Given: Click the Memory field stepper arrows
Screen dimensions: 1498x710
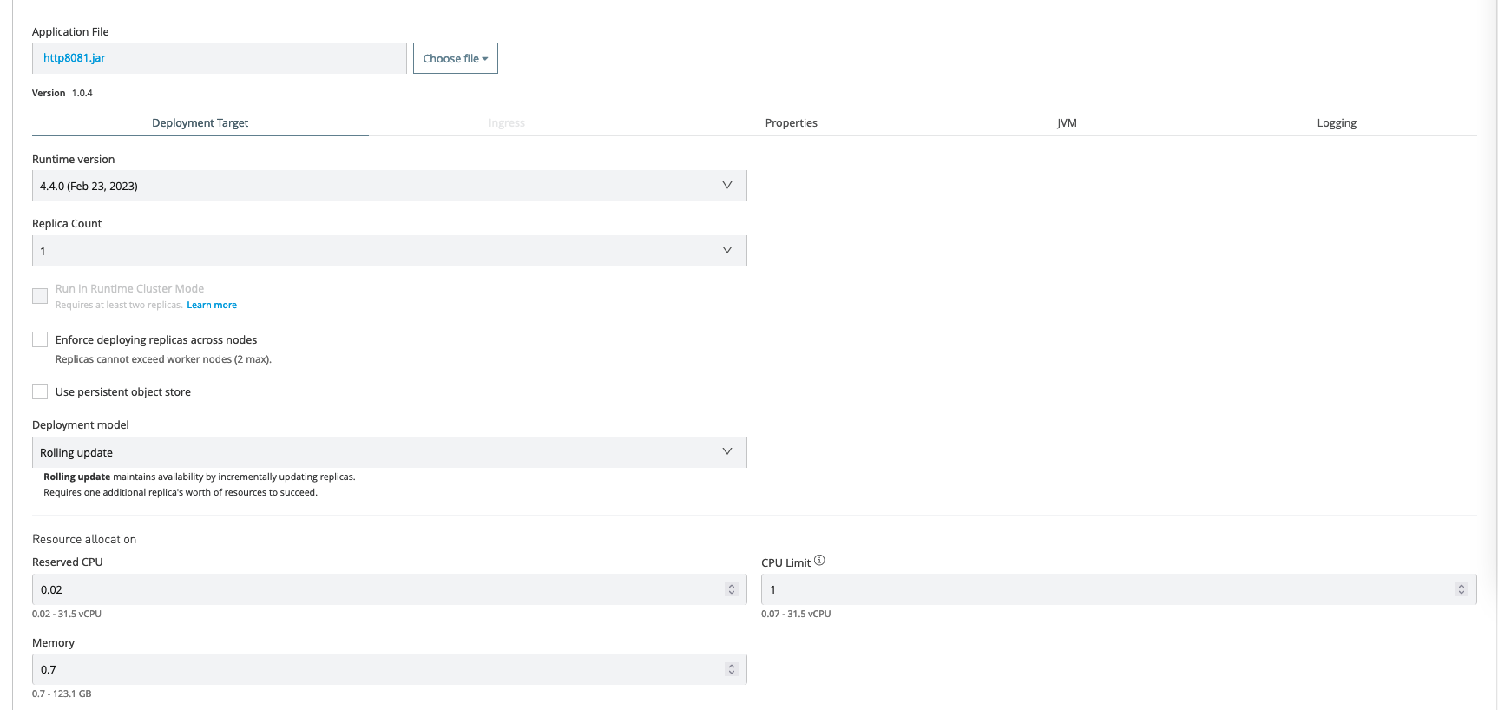Looking at the screenshot, I should coord(731,669).
